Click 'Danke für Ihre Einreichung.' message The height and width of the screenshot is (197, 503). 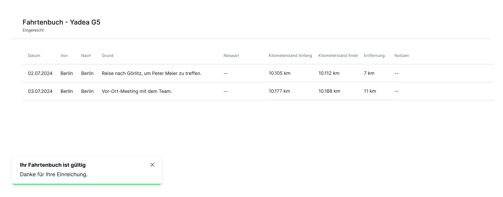54,175
